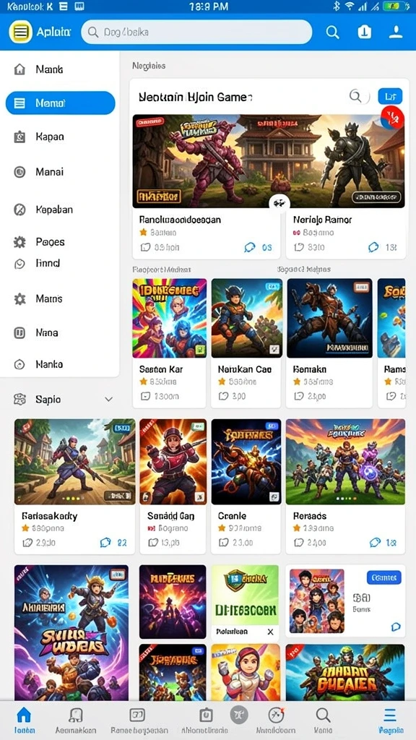The image size is (416, 740).
Task: Open the hamburger tab in bottom bar
Action: (389, 715)
